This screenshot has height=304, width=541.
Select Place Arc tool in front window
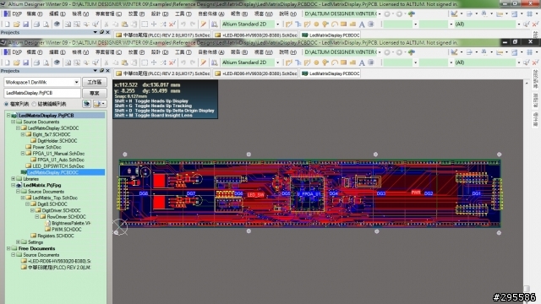(335, 62)
